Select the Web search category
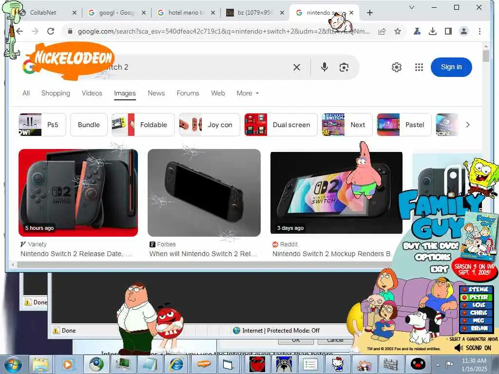The width and height of the screenshot is (499, 374). 218,93
